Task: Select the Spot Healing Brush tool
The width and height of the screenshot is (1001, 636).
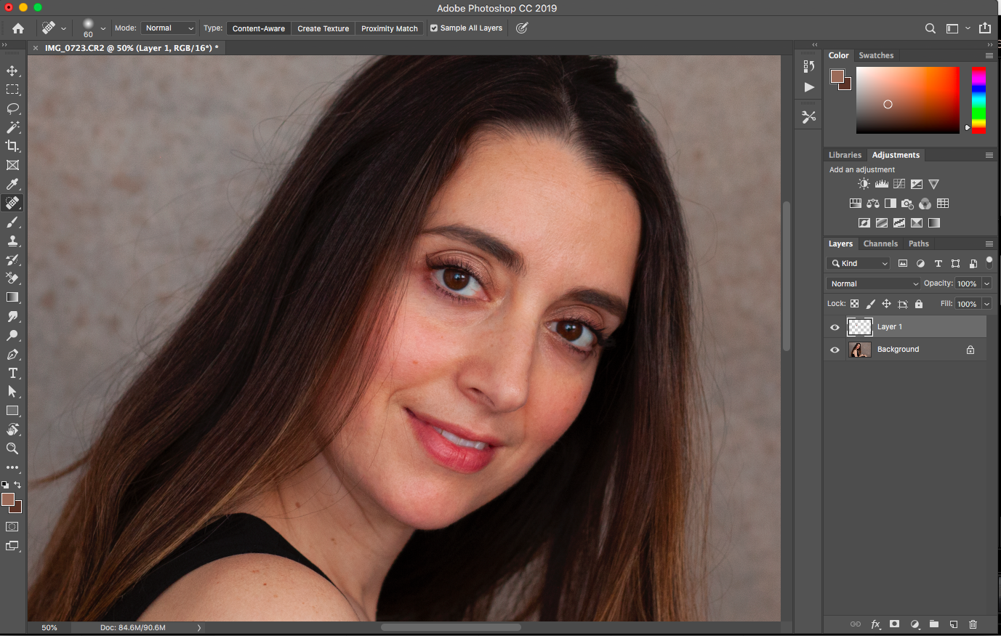Action: (x=12, y=203)
